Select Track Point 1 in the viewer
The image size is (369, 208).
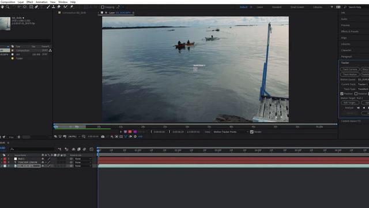[x=195, y=69]
